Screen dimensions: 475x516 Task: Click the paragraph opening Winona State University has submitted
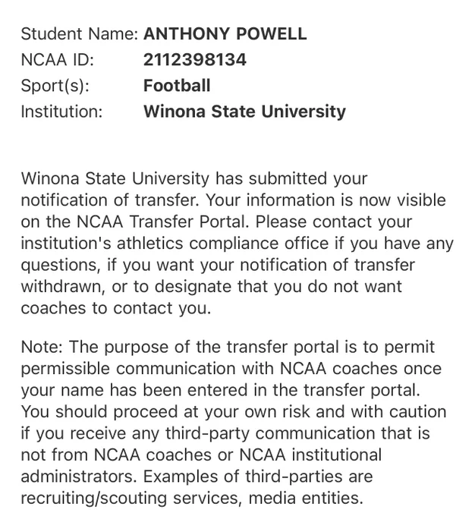tap(237, 243)
